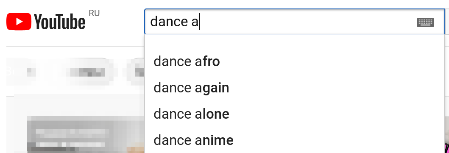The width and height of the screenshot is (449, 153).
Task: Click the bold 'lone' completion text
Action: [x=216, y=114]
